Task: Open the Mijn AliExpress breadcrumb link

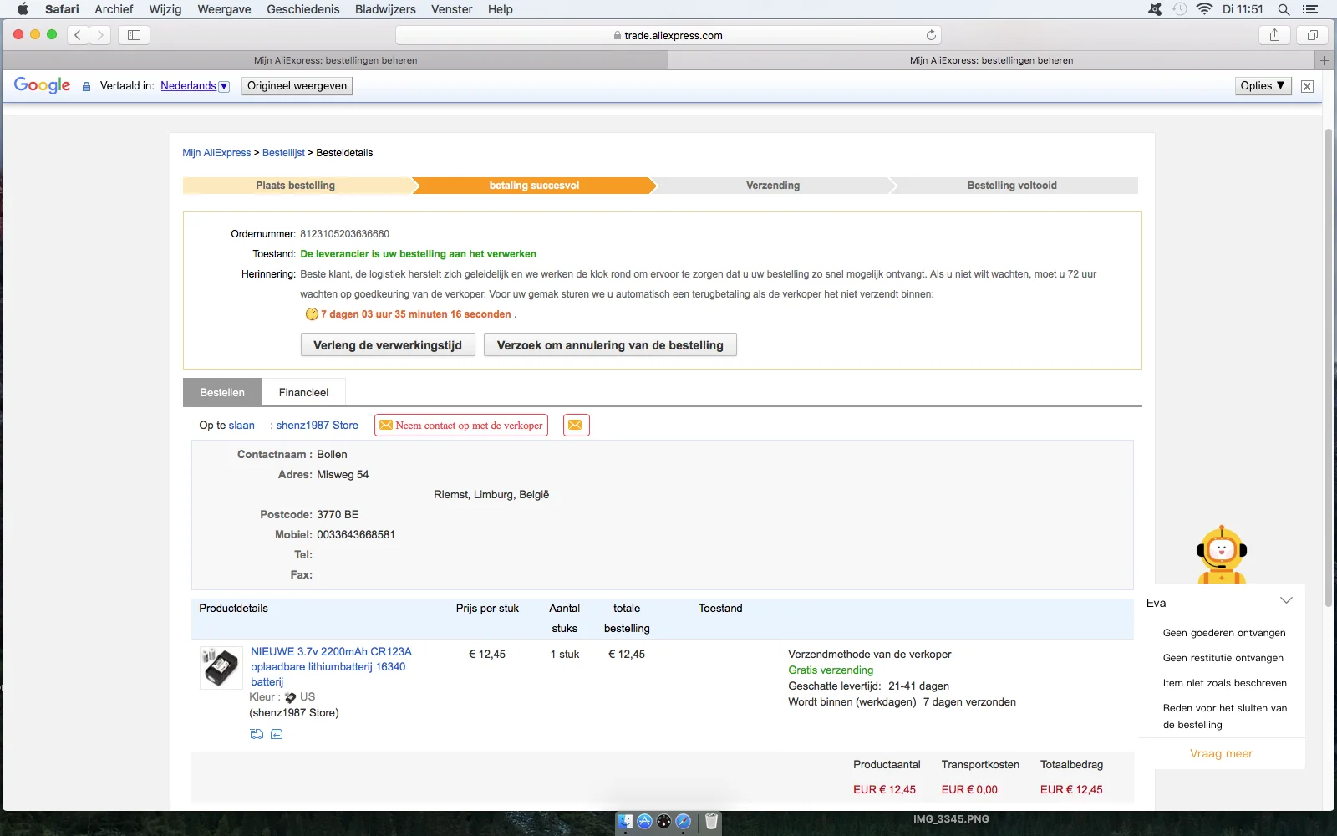Action: pyautogui.click(x=216, y=153)
